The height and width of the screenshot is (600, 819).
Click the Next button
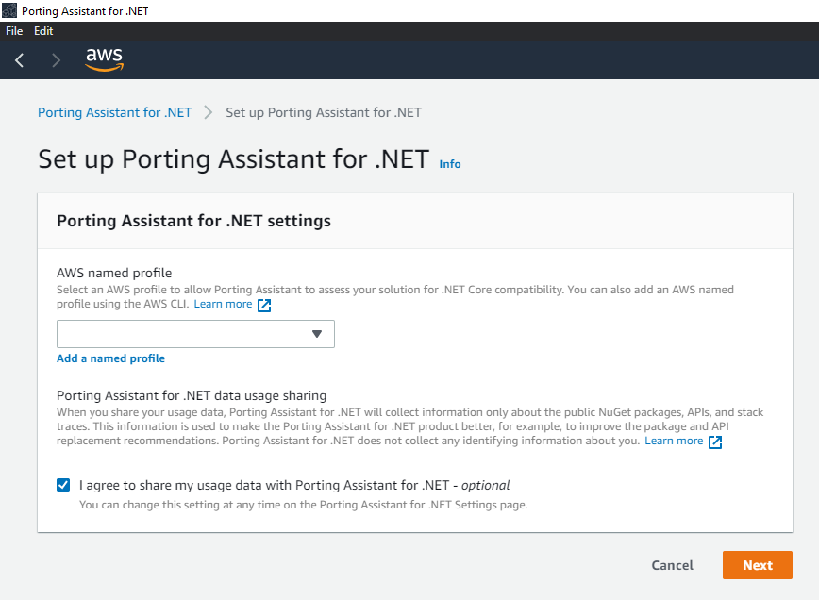point(757,565)
